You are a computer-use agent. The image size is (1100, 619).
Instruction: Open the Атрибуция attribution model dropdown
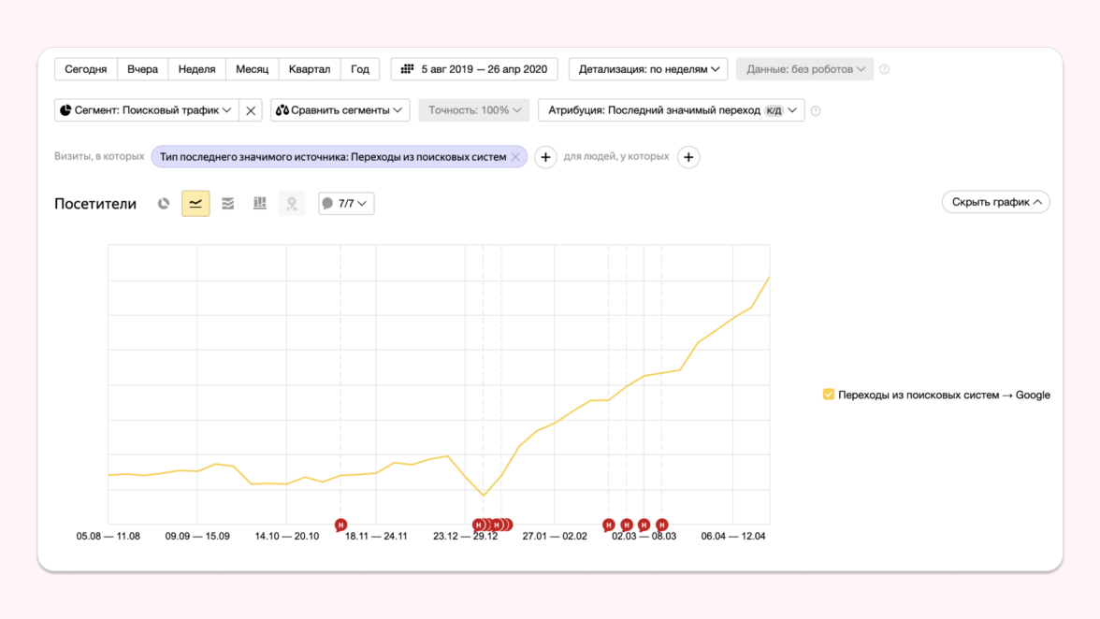click(x=671, y=110)
